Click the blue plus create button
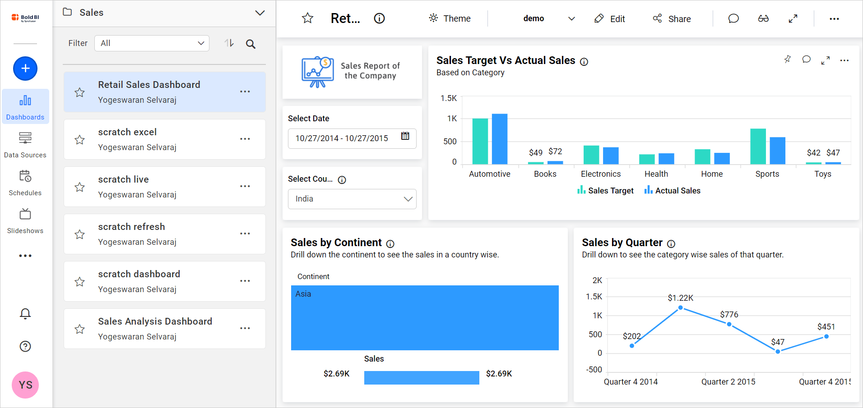The width and height of the screenshot is (863, 408). [x=25, y=69]
